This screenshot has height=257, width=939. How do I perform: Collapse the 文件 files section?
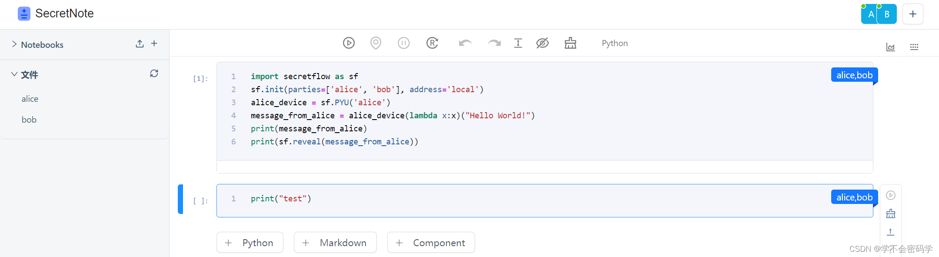click(x=14, y=74)
